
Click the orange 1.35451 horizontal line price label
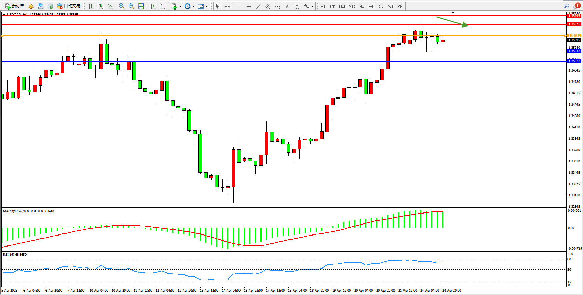pos(574,36)
